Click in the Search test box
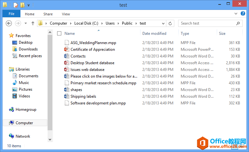This screenshot has height=152, width=249. [x=207, y=23]
